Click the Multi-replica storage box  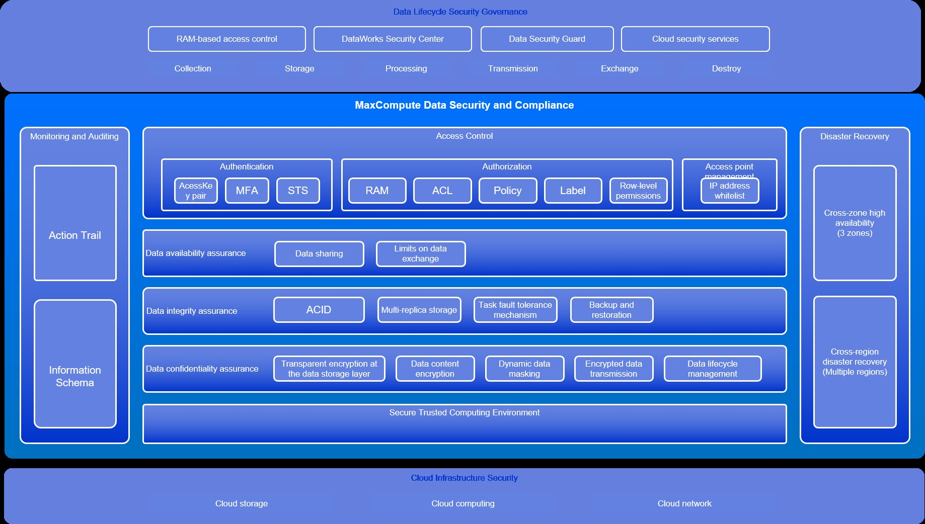[419, 310]
